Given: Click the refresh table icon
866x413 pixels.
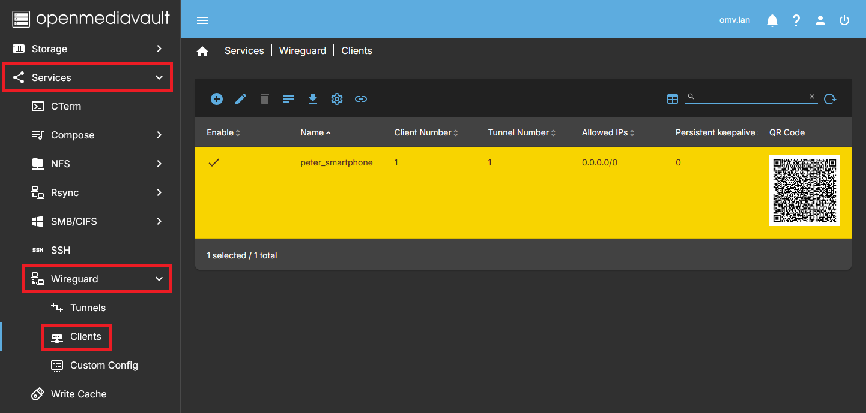Looking at the screenshot, I should (830, 99).
